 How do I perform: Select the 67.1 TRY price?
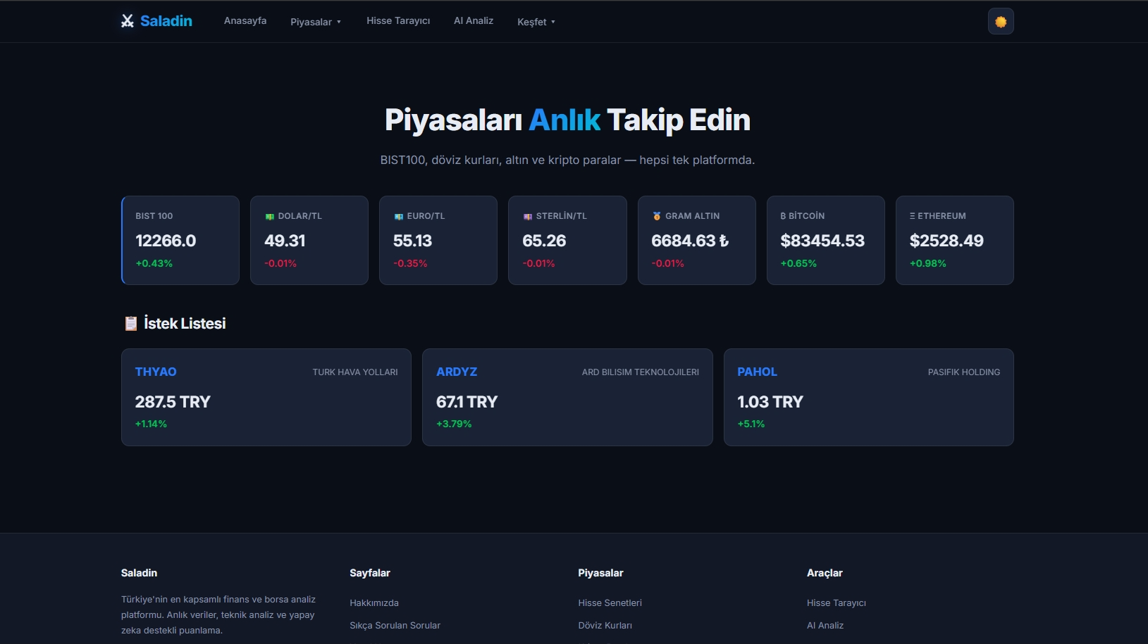point(467,402)
